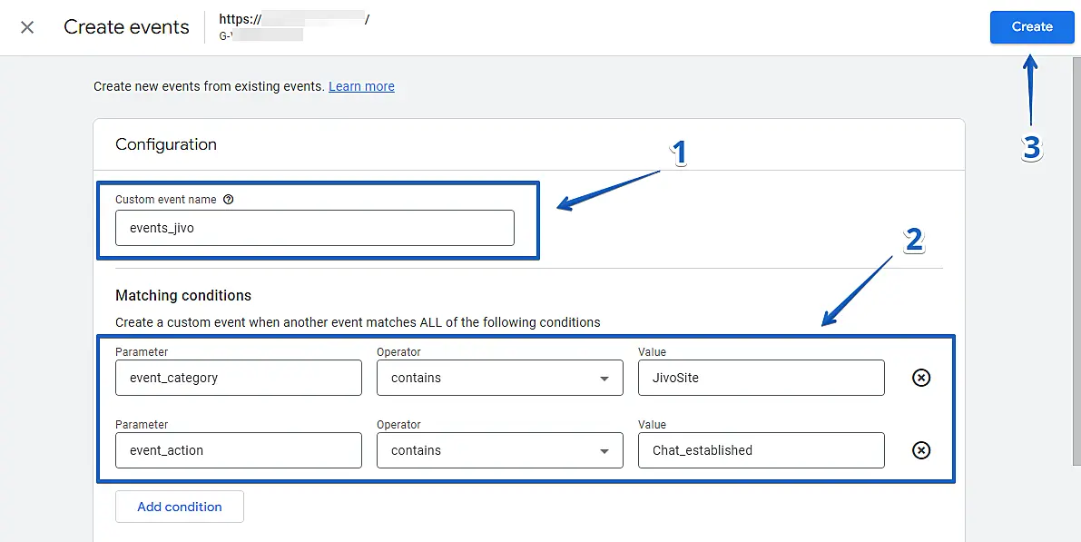Remove the event_category condition row
The height and width of the screenshot is (542, 1081).
920,378
